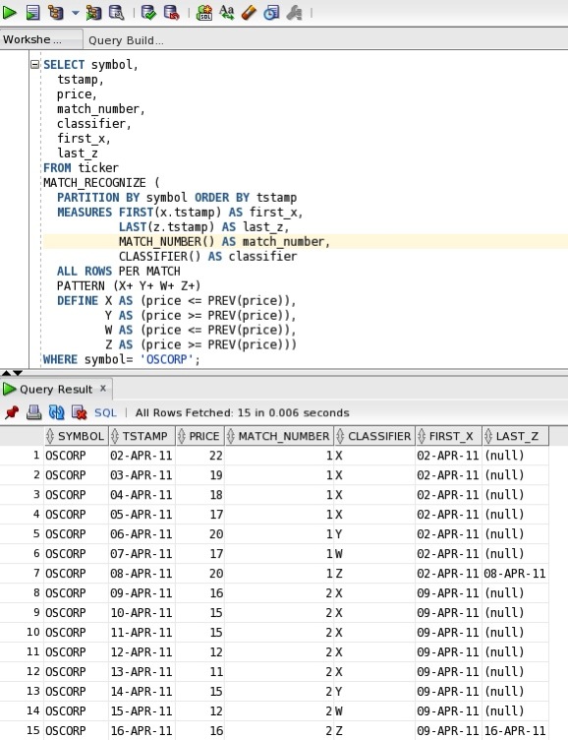Click the highlighted MATCH_NUMBER() code line
The image size is (568, 740).
tap(224, 242)
